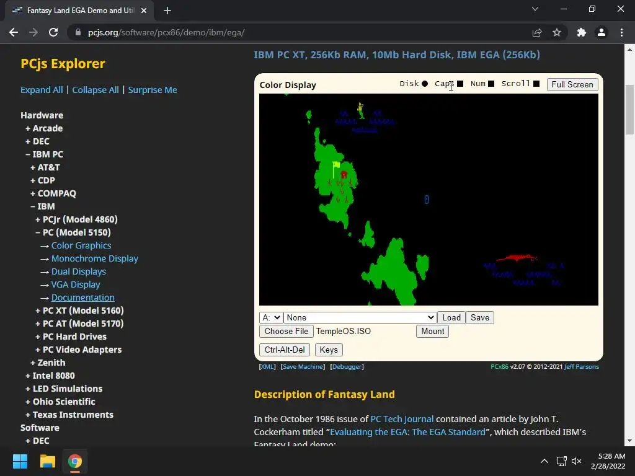Open the tab search chevron
Image resolution: width=635 pixels, height=476 pixels.
coord(535,9)
